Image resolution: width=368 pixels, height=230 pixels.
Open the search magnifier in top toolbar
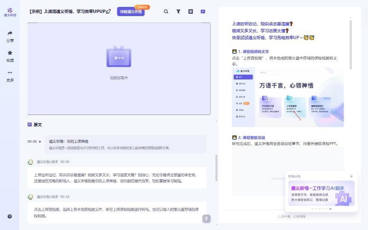(x=166, y=11)
